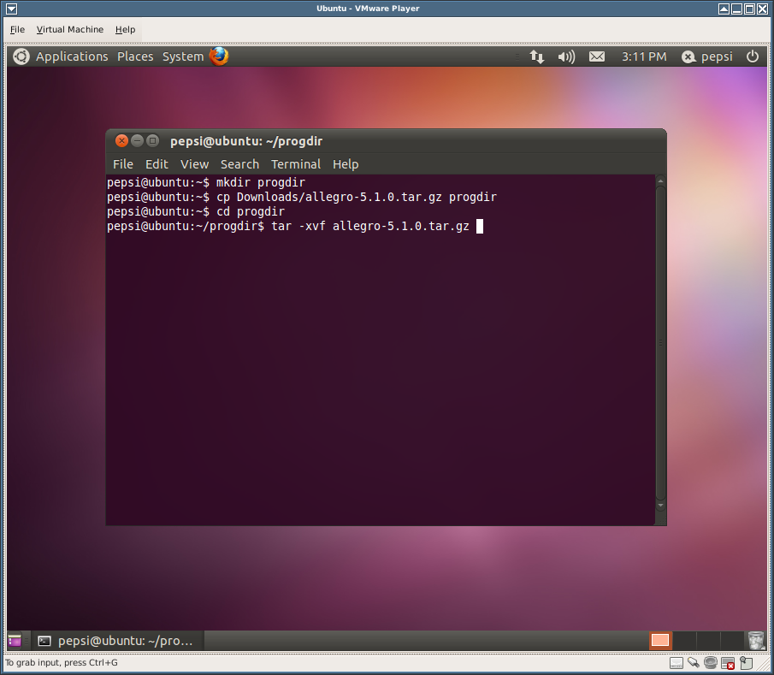
Task: Launch Firefox from the top panel
Action: point(219,56)
